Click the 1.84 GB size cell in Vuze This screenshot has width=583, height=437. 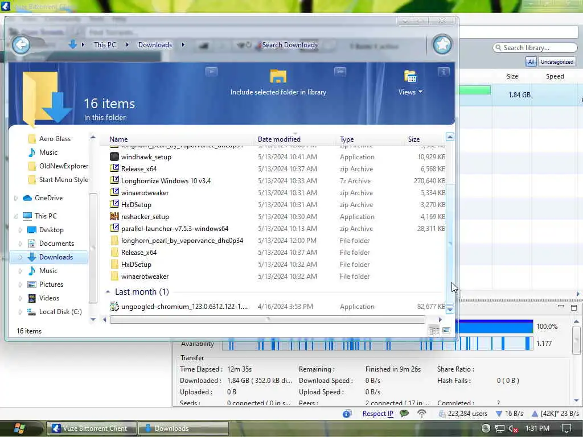(519, 95)
